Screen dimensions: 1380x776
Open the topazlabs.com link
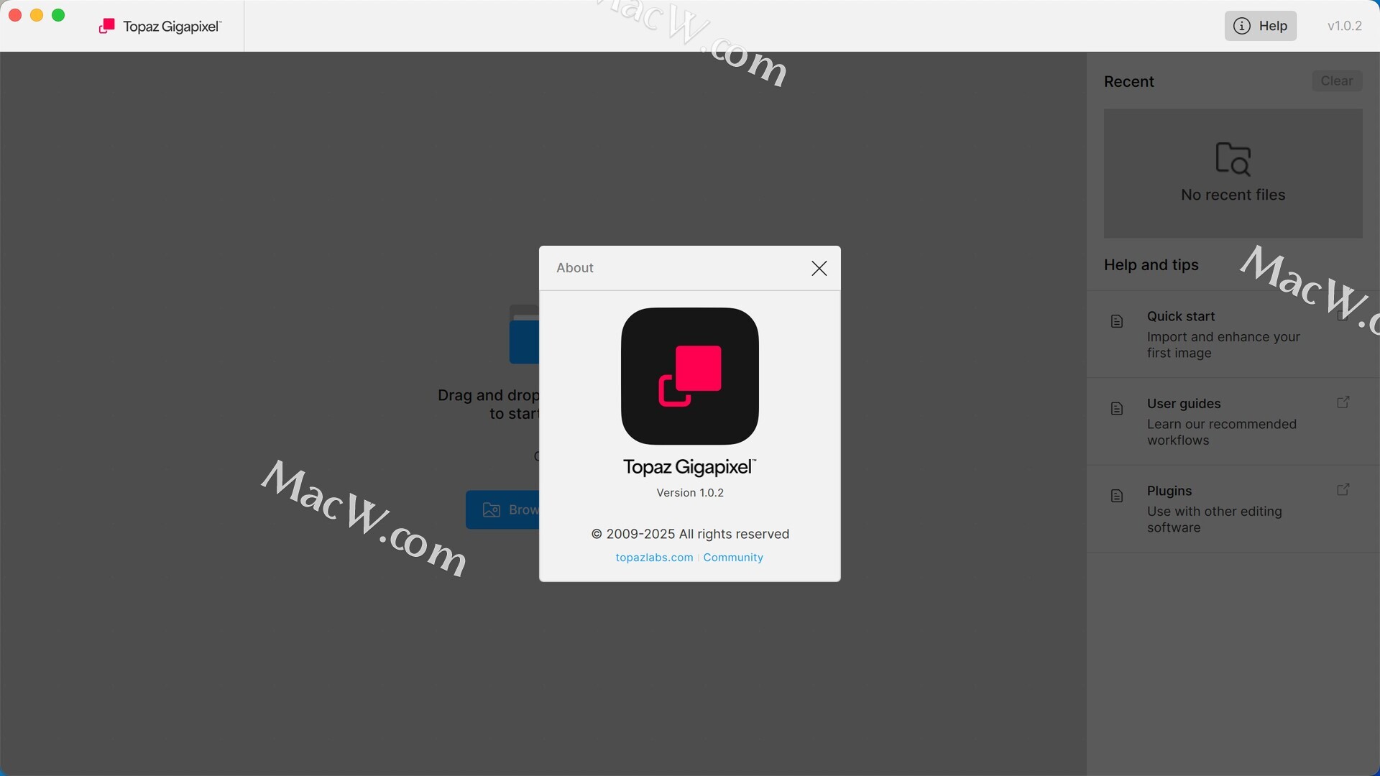click(x=654, y=558)
